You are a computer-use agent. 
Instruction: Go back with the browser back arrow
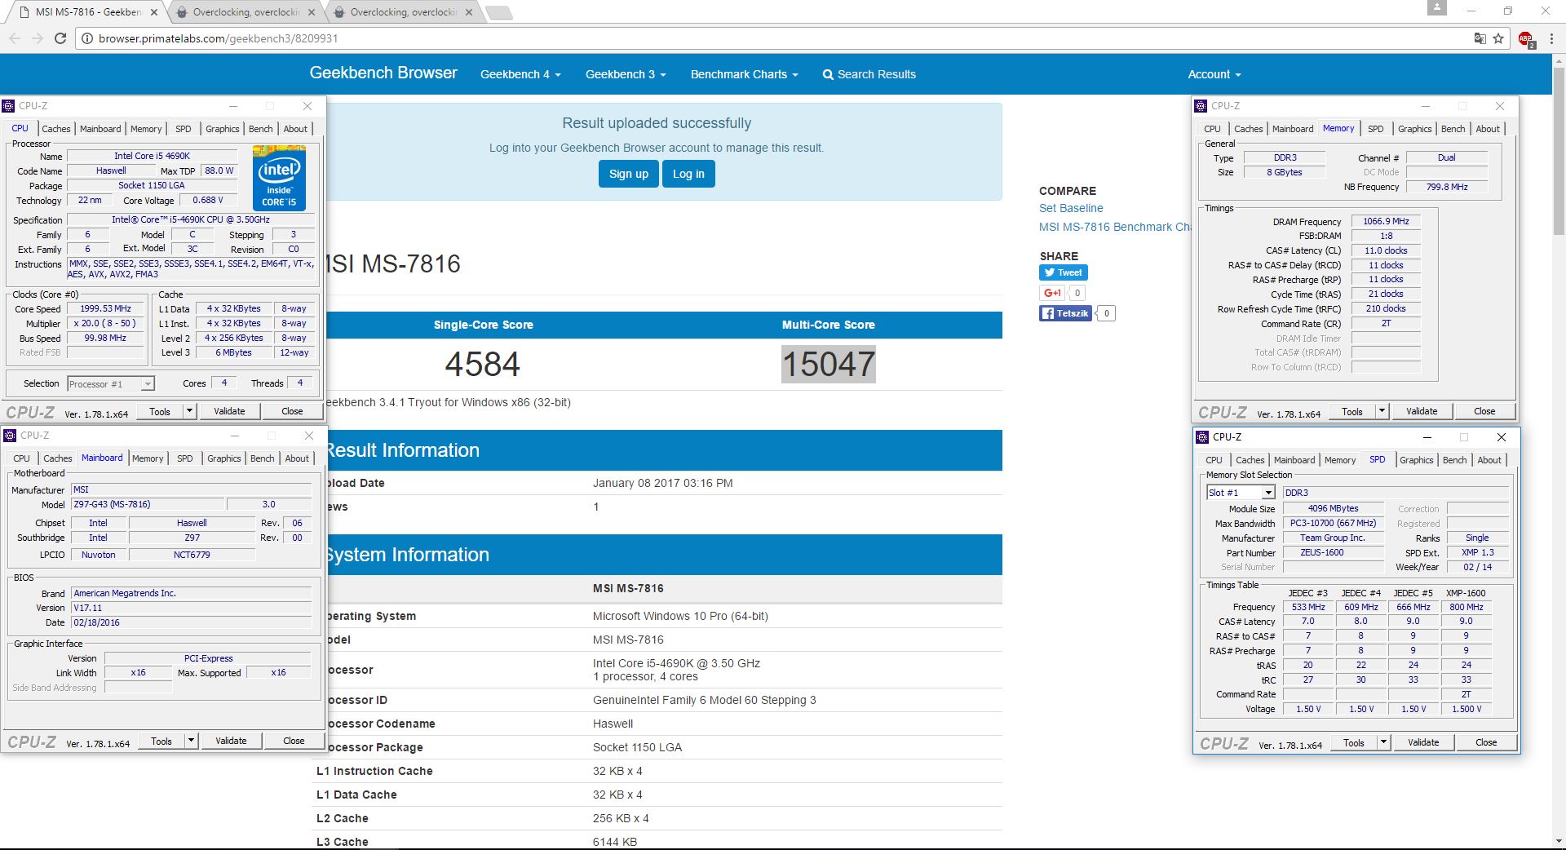click(x=15, y=38)
